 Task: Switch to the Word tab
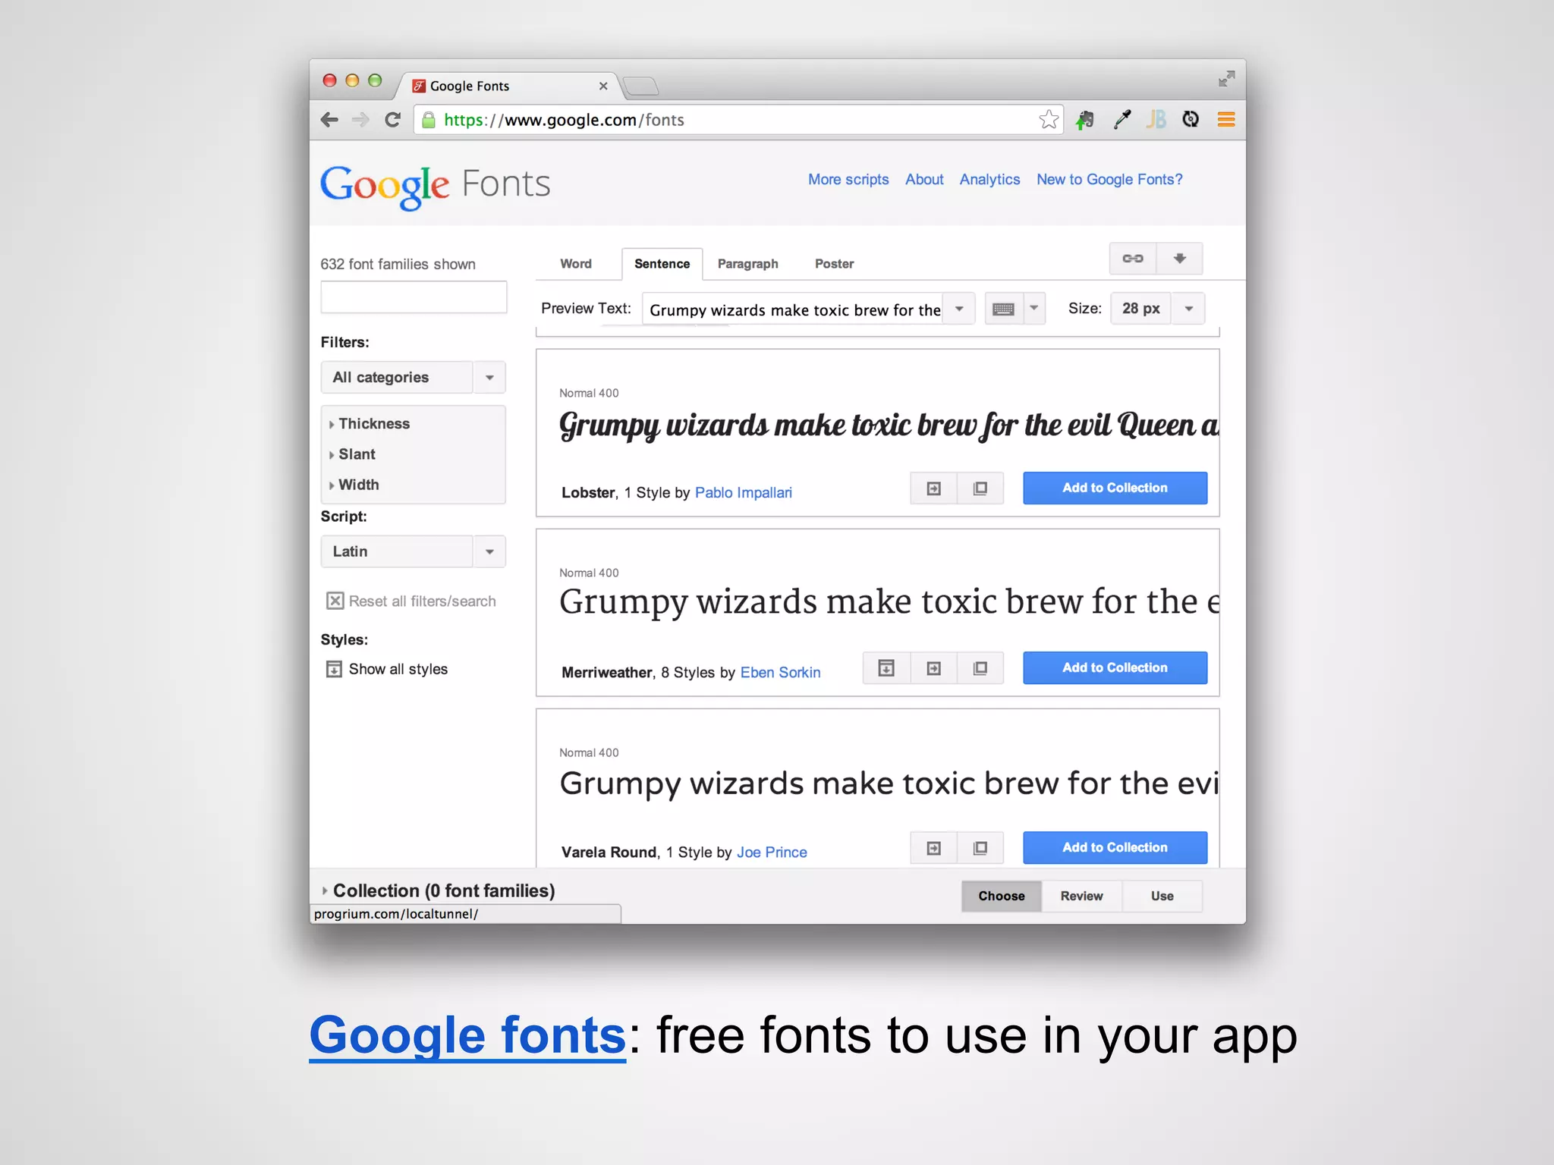(576, 264)
